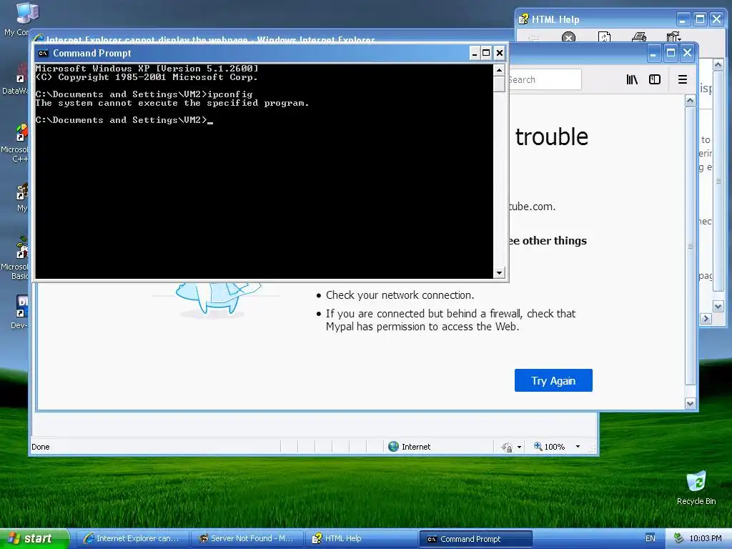The width and height of the screenshot is (732, 549).
Task: Click Stop icon in HTML Help toolbar
Action: [568, 37]
